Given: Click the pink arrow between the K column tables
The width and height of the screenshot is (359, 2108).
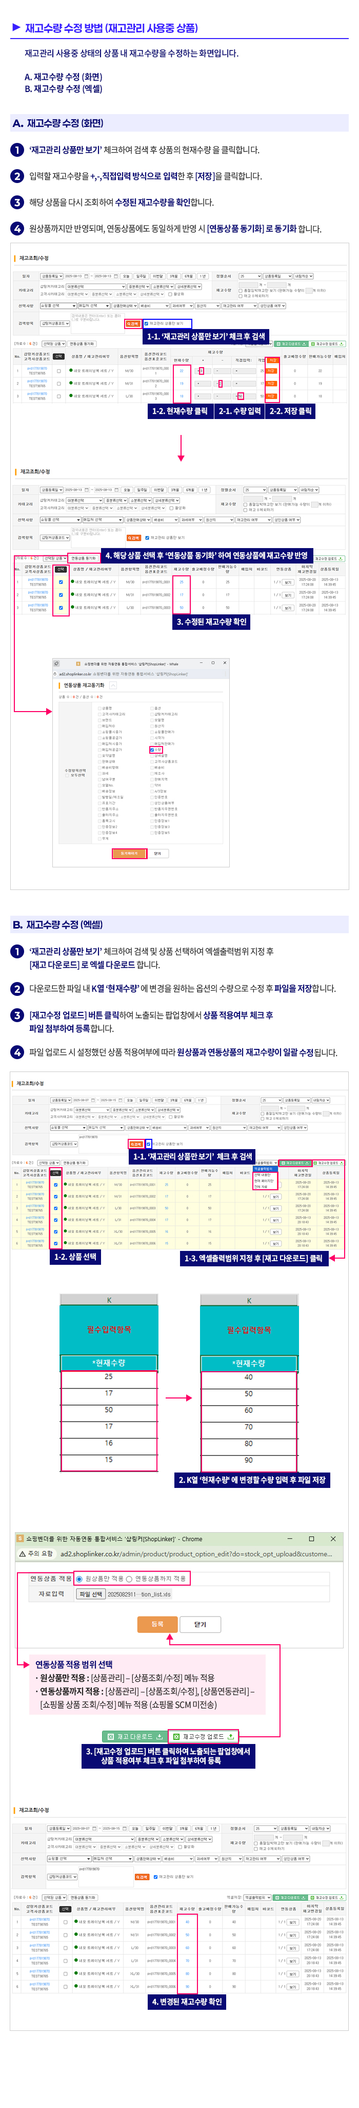Looking at the screenshot, I should click(178, 1396).
